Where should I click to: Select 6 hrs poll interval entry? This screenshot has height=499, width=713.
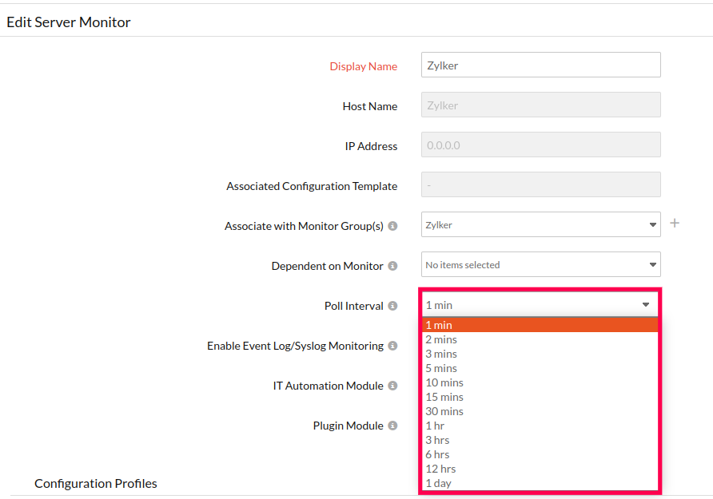click(540, 454)
